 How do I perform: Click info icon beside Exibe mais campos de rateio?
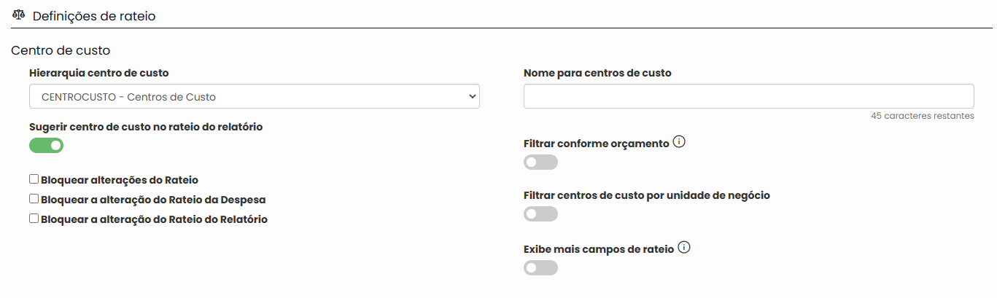point(683,248)
